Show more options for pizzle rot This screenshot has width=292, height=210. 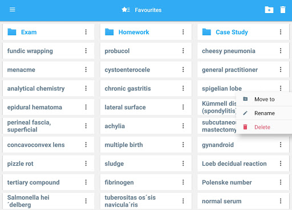pos(86,163)
